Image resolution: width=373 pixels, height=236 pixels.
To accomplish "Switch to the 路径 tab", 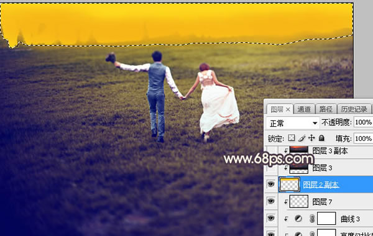I will click(326, 109).
